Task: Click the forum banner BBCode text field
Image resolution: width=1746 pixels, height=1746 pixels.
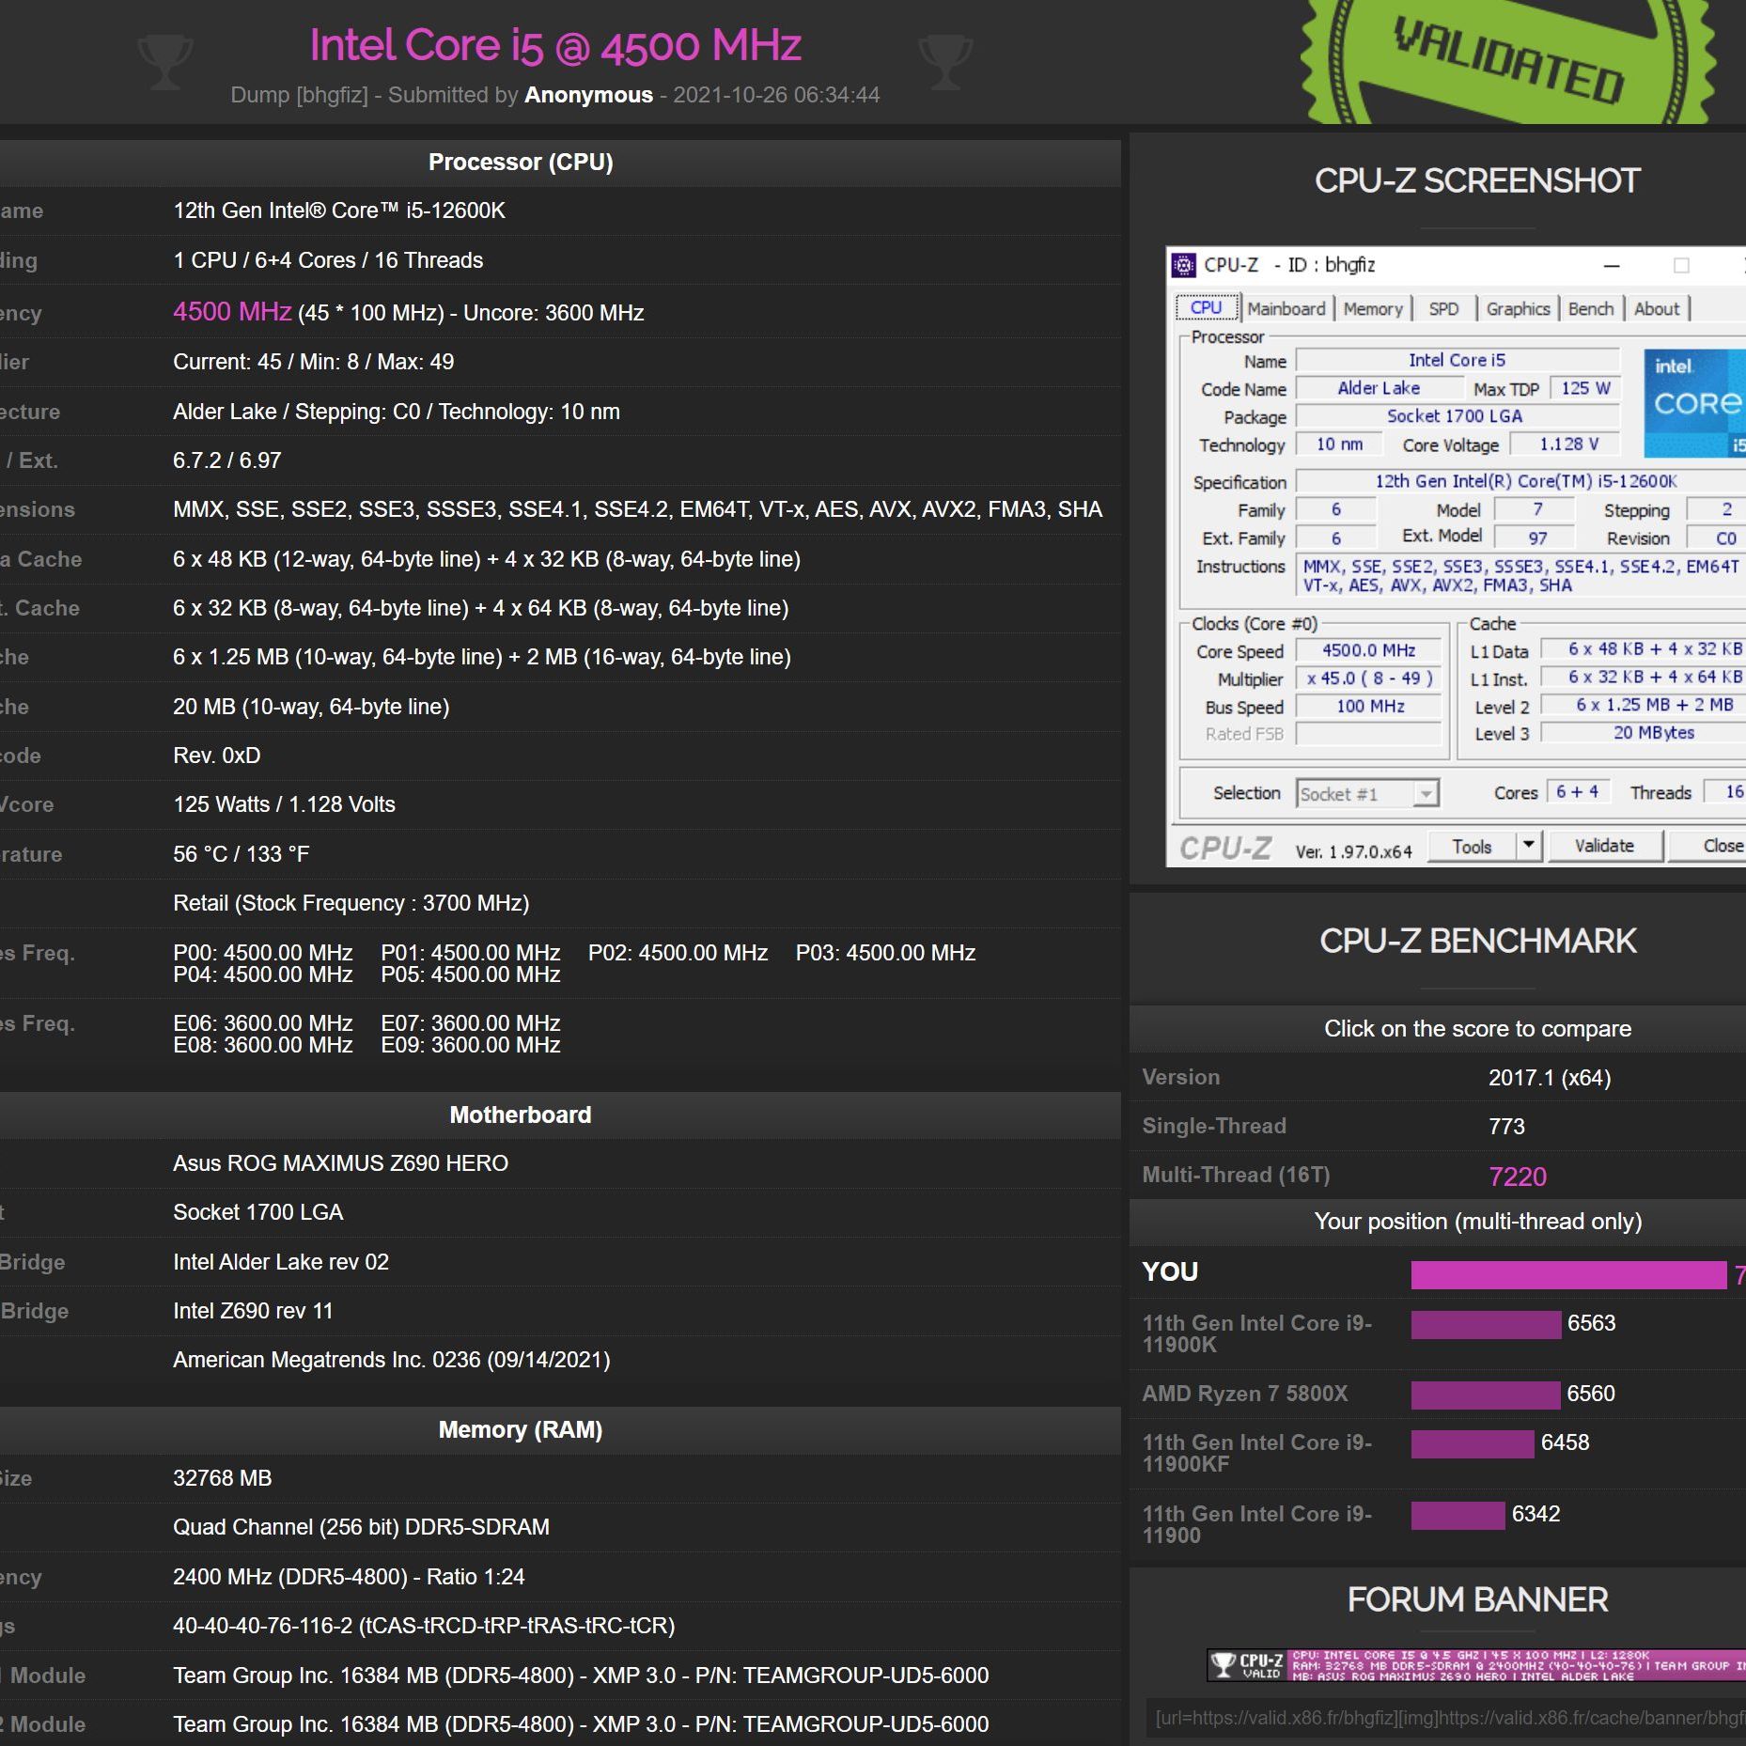Action: tap(1447, 1718)
